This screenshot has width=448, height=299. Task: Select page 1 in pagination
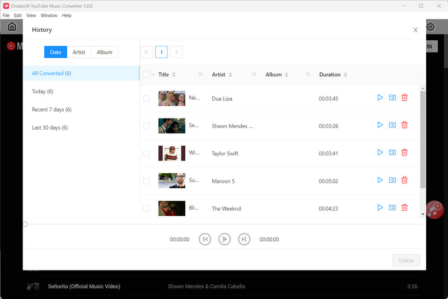click(161, 52)
